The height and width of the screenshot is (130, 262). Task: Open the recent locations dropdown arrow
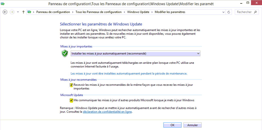18,12
